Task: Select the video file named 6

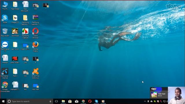Action: click(36, 60)
